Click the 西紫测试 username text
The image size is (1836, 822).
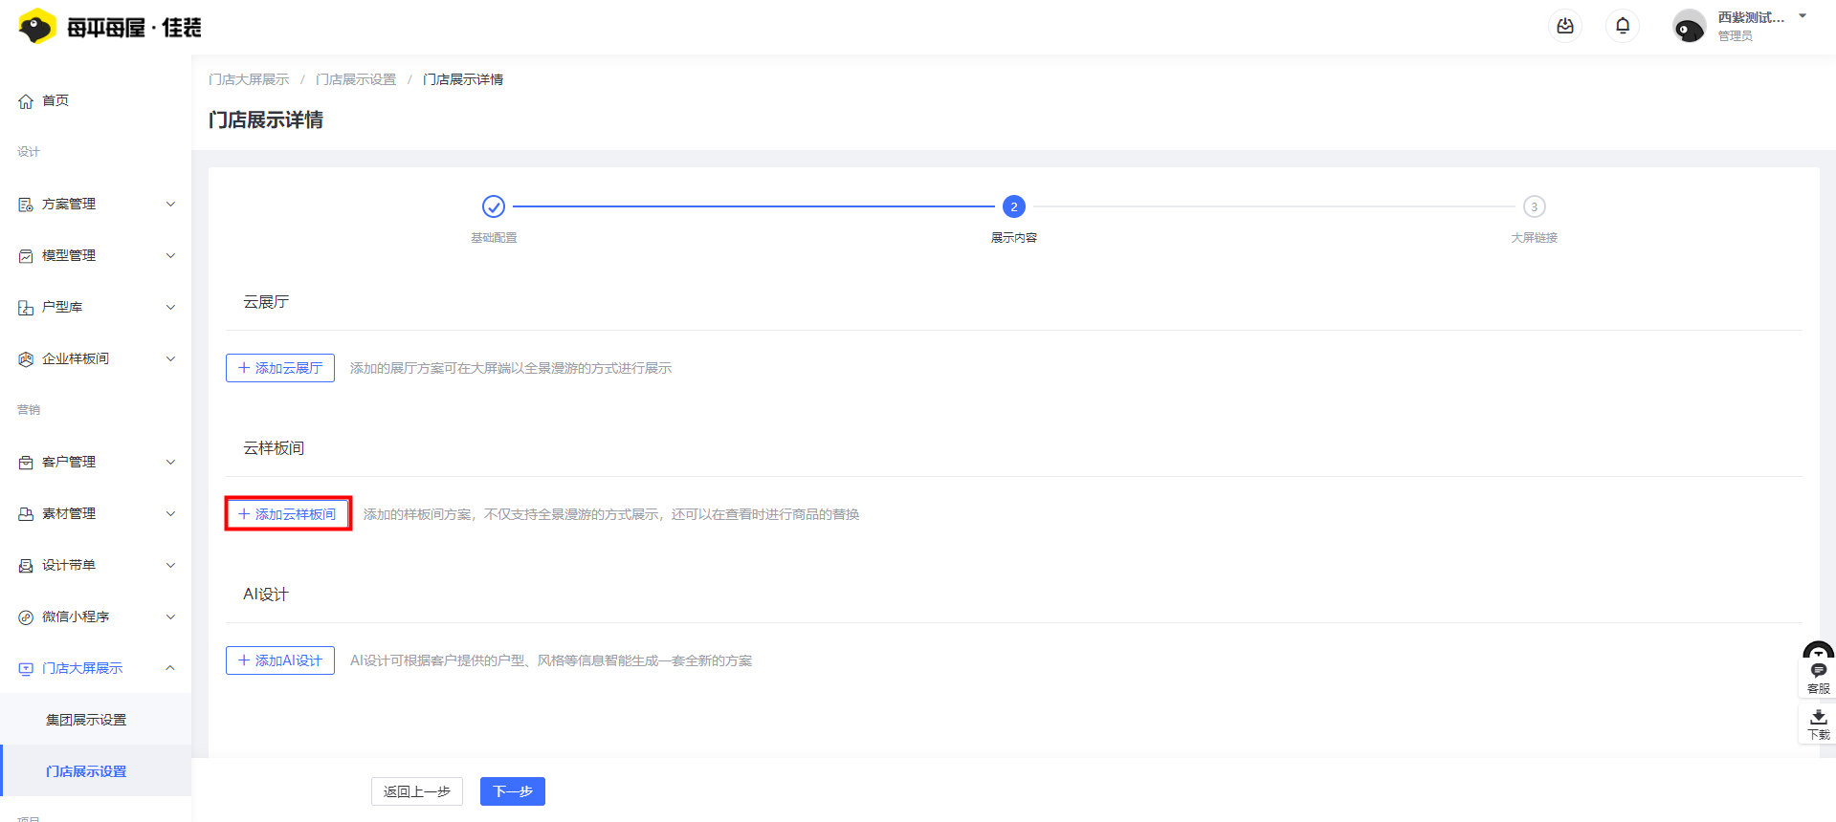tap(1751, 17)
